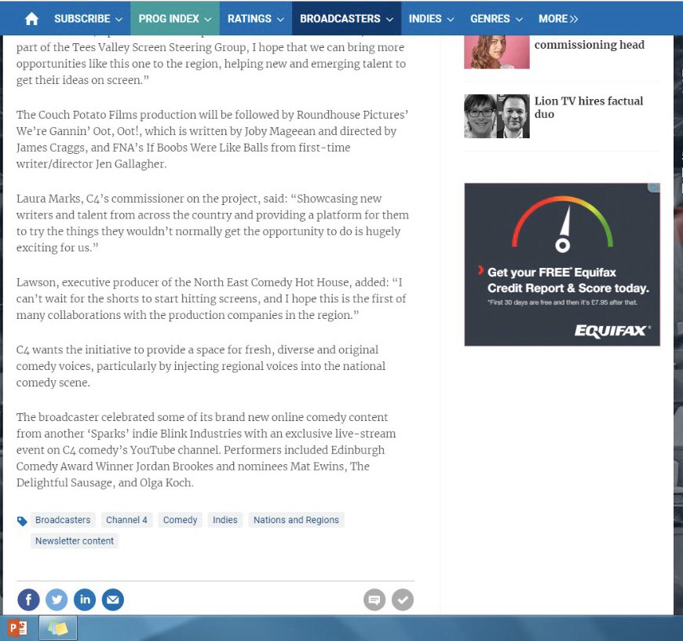Click the Equifax logo in the ad
Image resolution: width=683 pixels, height=641 pixels.
tap(612, 331)
